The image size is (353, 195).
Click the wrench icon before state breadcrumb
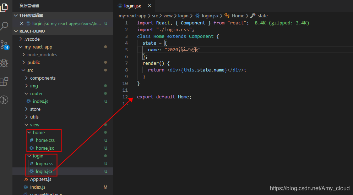tap(253, 16)
